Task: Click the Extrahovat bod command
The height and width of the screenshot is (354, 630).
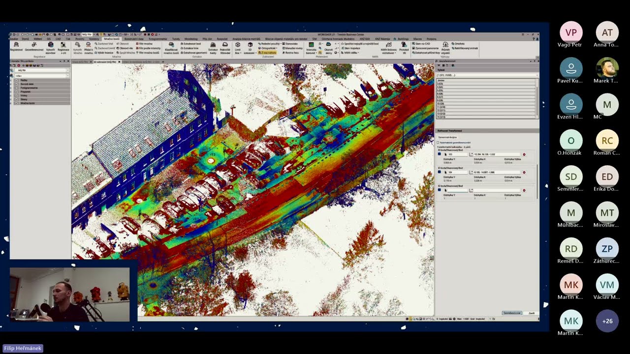Action: point(191,44)
